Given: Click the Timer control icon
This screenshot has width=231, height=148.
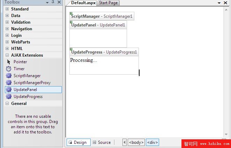Looking at the screenshot, I should point(9,69).
